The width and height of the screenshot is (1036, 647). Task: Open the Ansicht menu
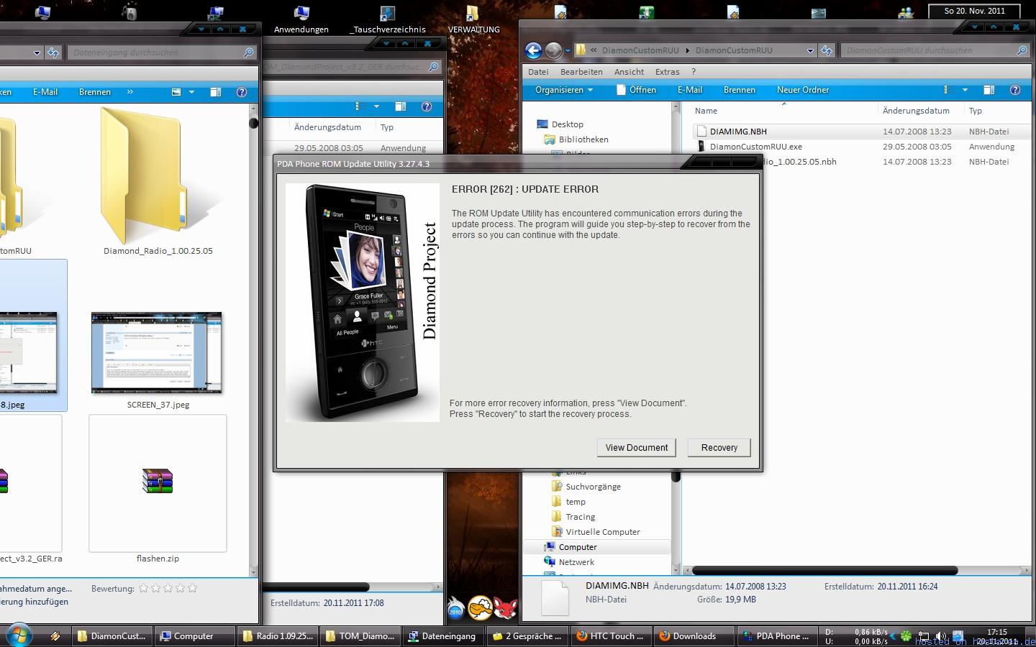629,72
